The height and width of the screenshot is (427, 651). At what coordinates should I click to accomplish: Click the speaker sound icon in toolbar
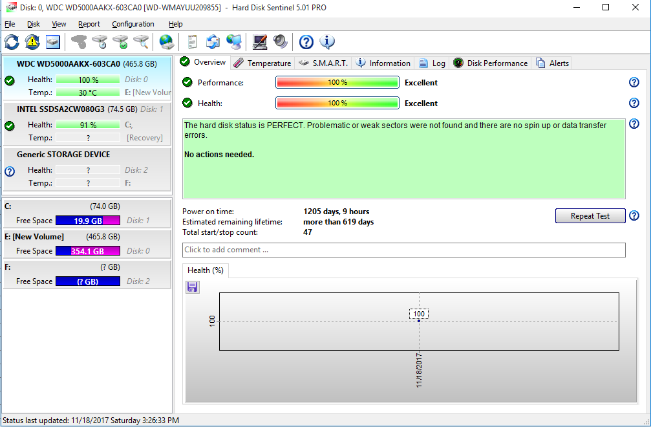[280, 42]
